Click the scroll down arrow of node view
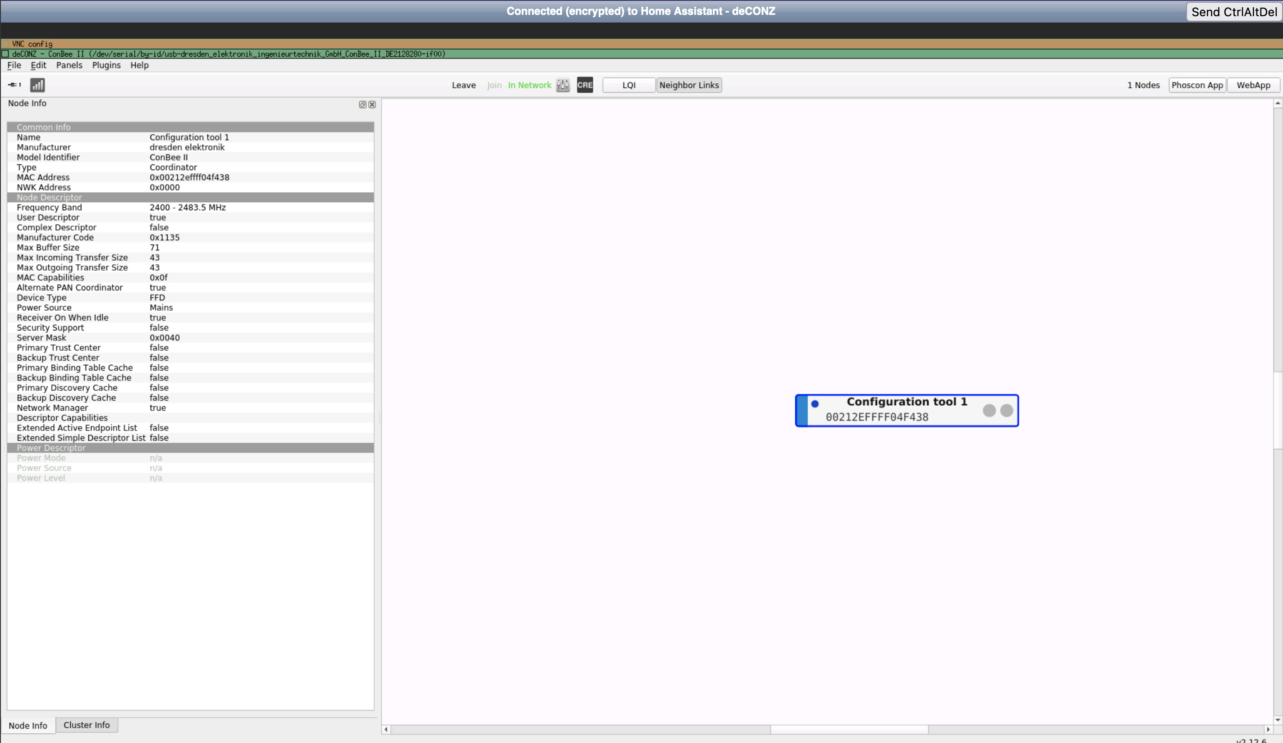The width and height of the screenshot is (1283, 743). 1278,720
